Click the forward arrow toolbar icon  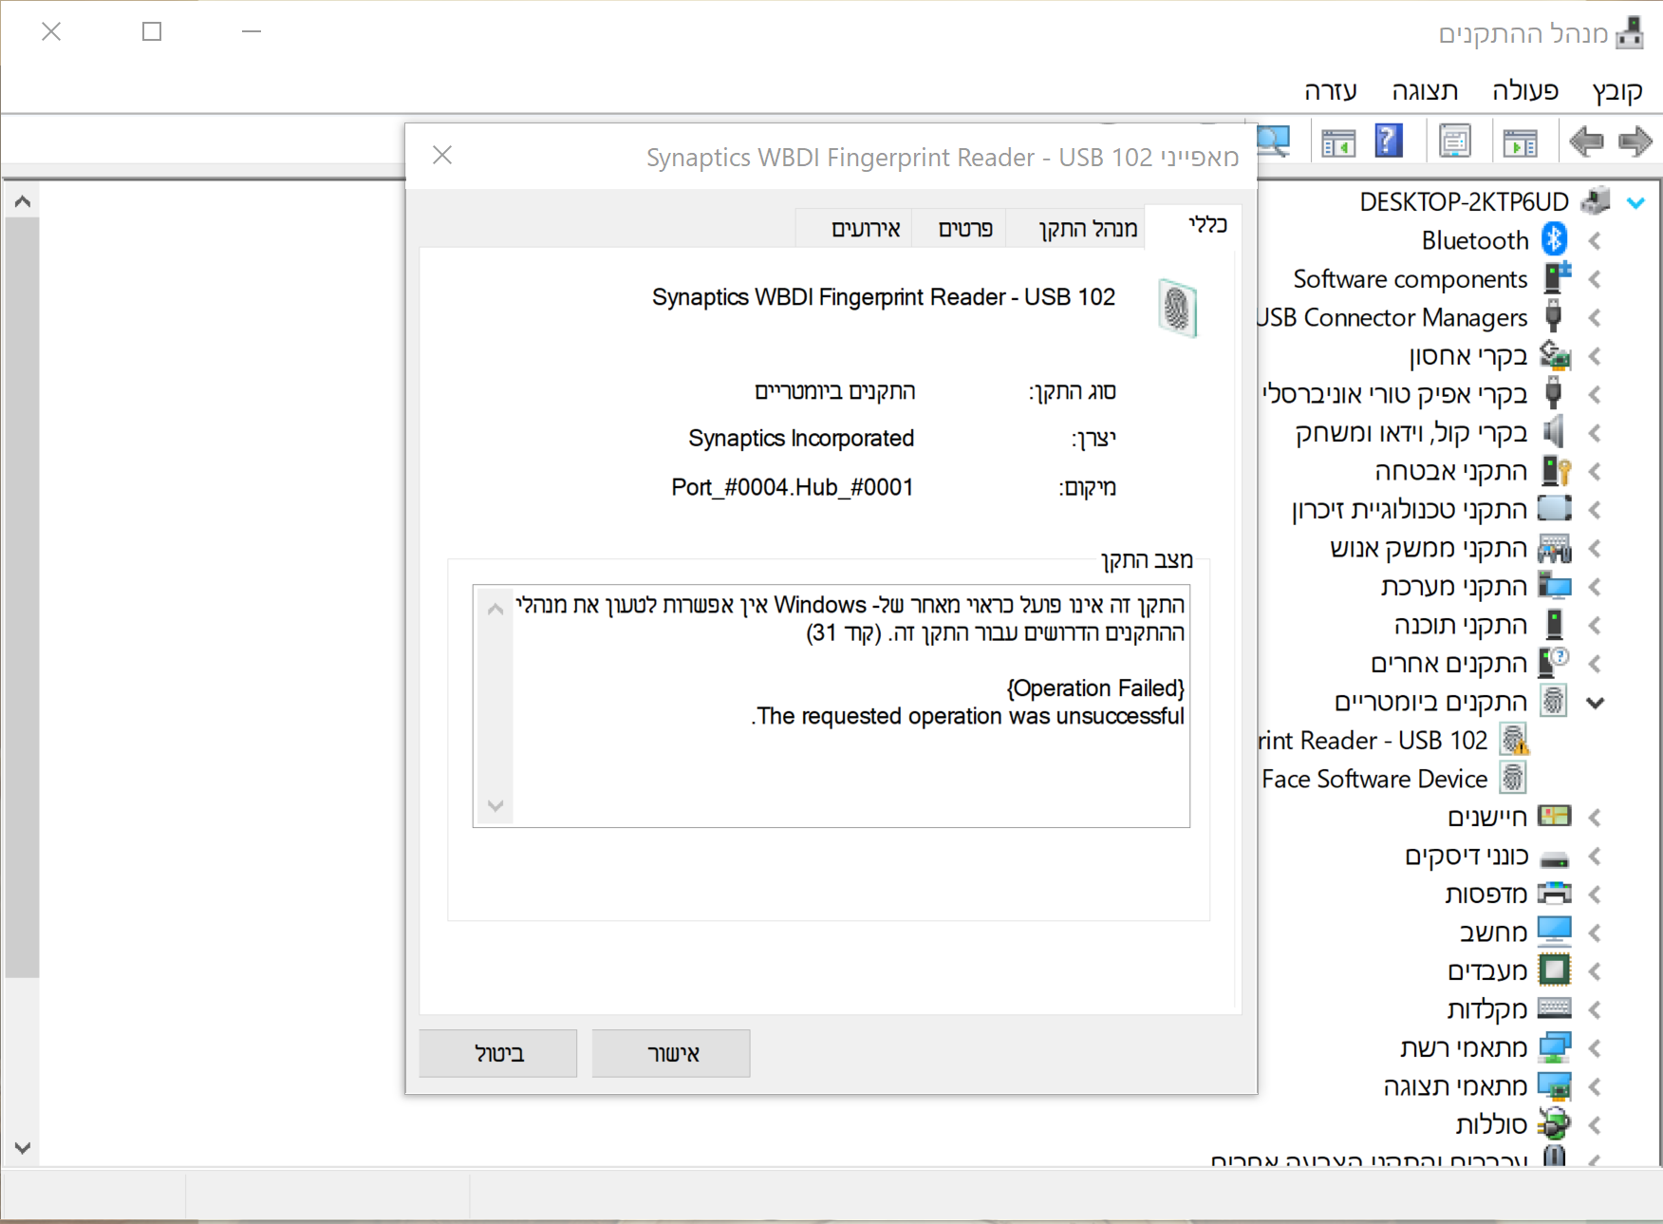pyautogui.click(x=1635, y=142)
